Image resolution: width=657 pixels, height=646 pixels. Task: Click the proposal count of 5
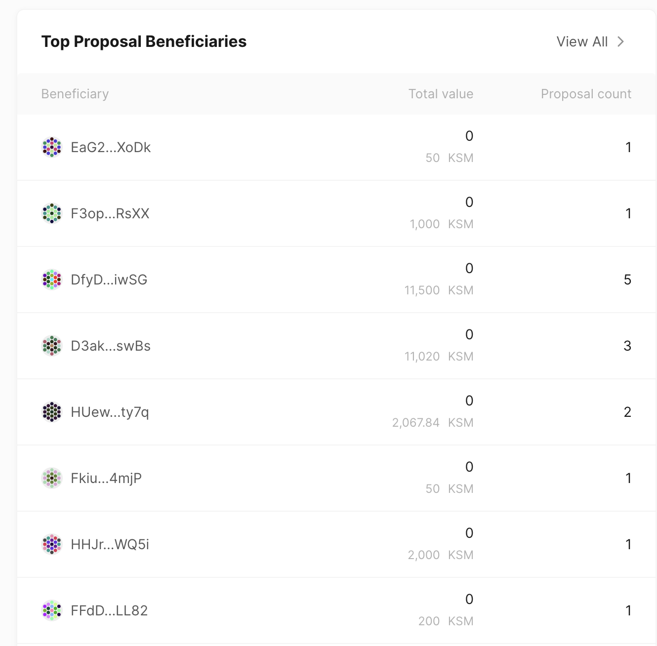[x=627, y=279]
